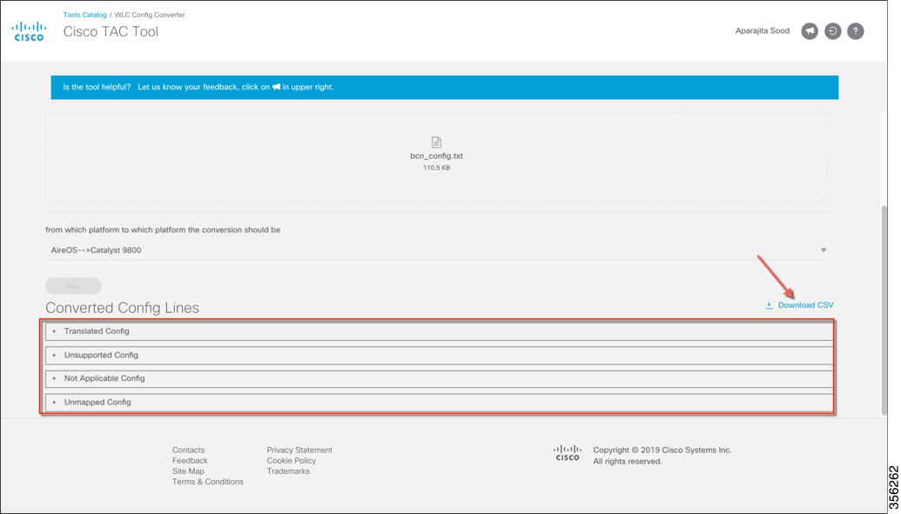Click the copyright 2019 Cisco Systems text
This screenshot has height=514, width=901.
[662, 451]
